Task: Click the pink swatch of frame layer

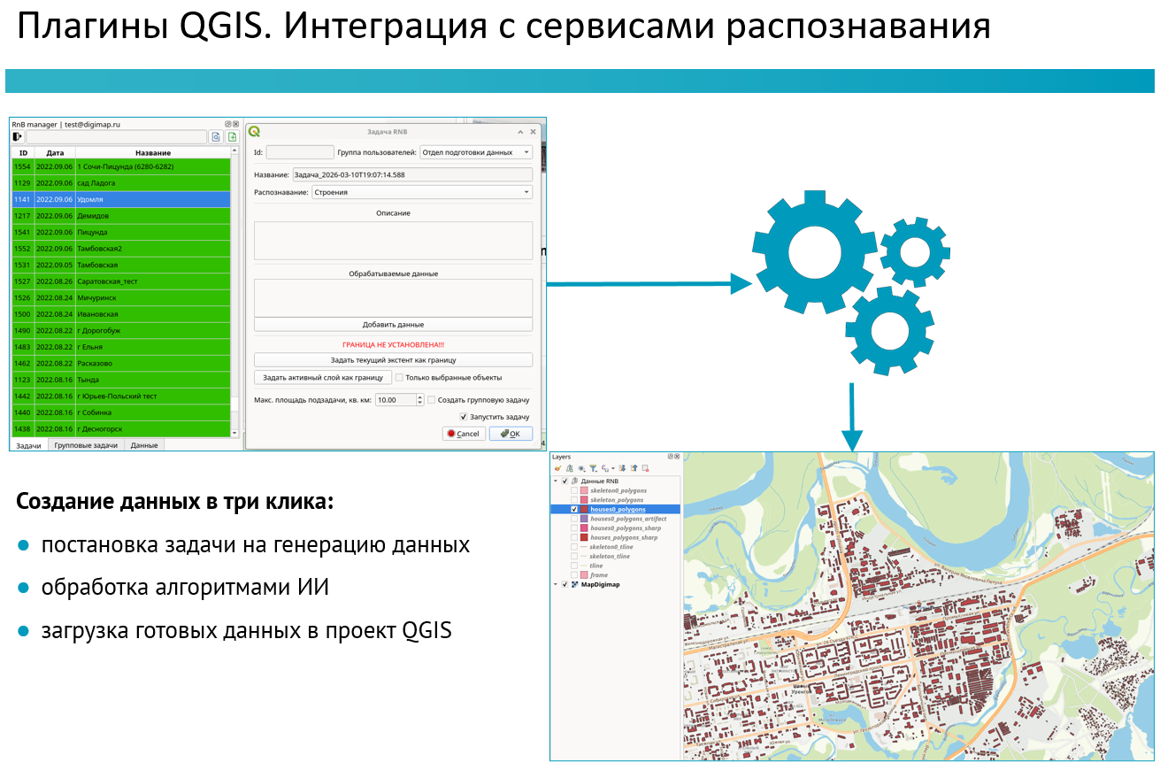Action: [584, 574]
